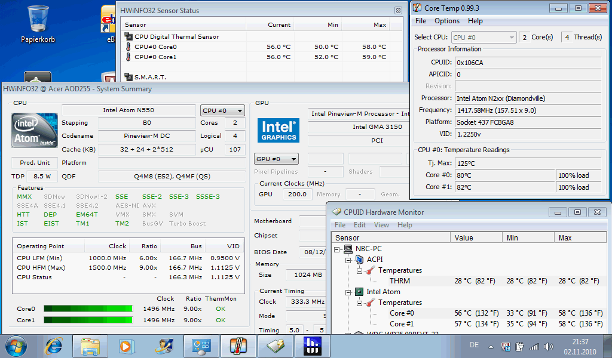Click the Intel Atom chip icon in tree
This screenshot has width=612, height=358.
(x=359, y=292)
